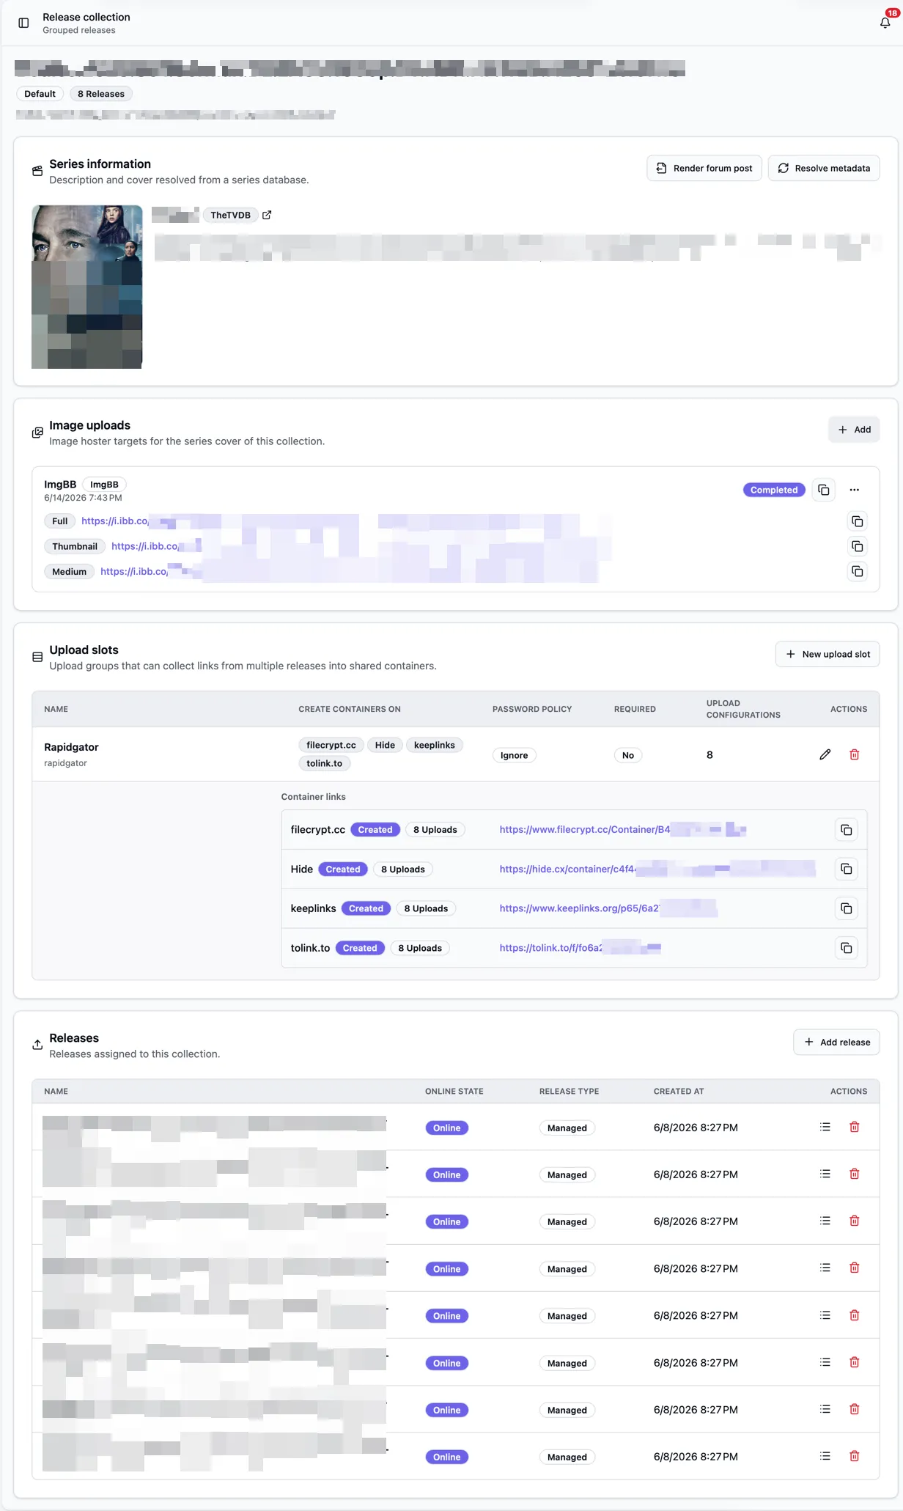Copy the Medium image link
The height and width of the screenshot is (1511, 903).
[858, 571]
